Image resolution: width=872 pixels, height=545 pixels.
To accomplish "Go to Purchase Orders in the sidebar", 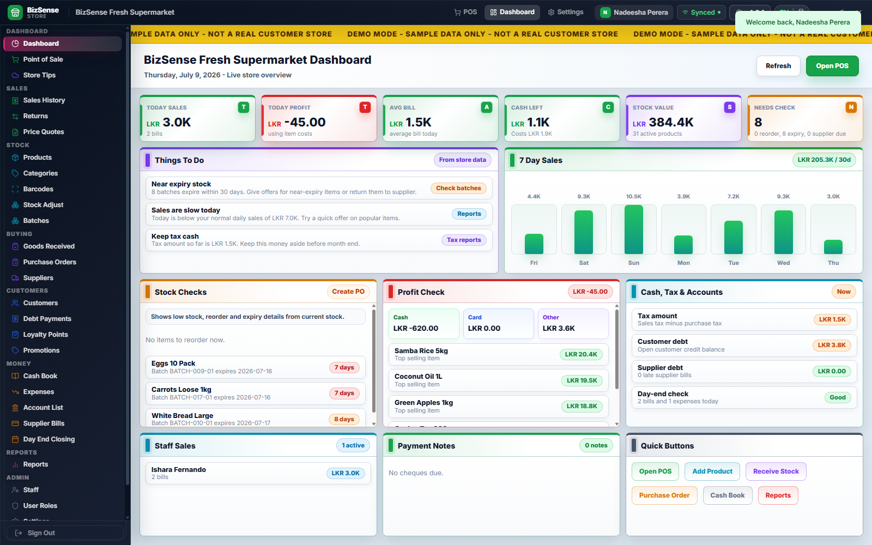I will [63, 262].
